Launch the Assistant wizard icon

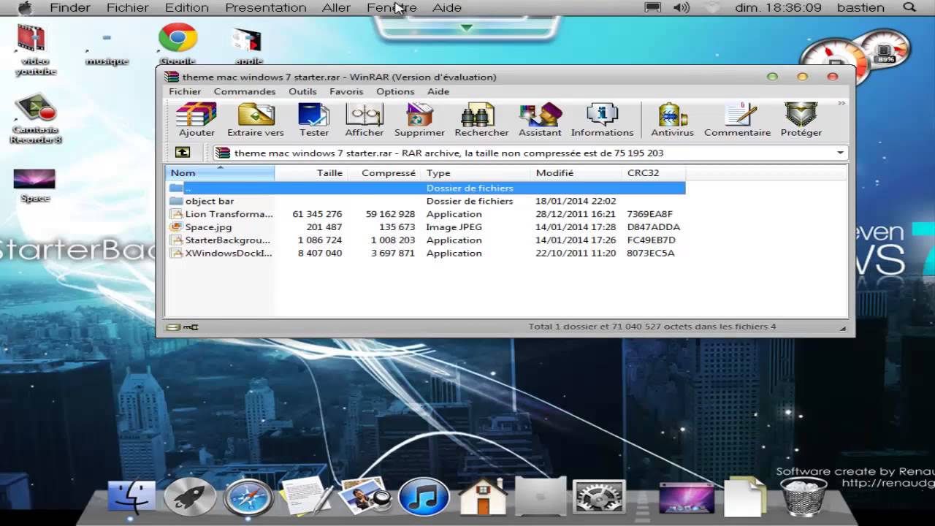[x=540, y=120]
